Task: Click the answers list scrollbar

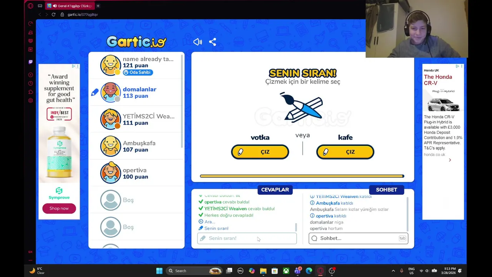Action: pyautogui.click(x=296, y=227)
